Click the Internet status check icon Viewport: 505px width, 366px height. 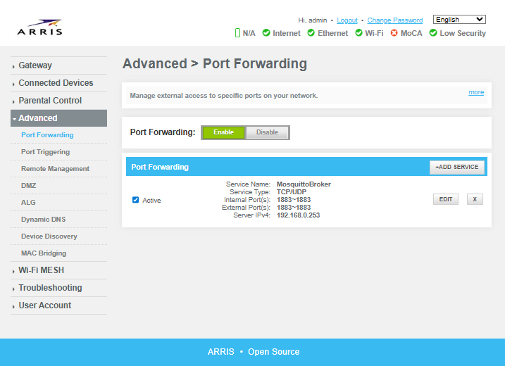pyautogui.click(x=266, y=33)
